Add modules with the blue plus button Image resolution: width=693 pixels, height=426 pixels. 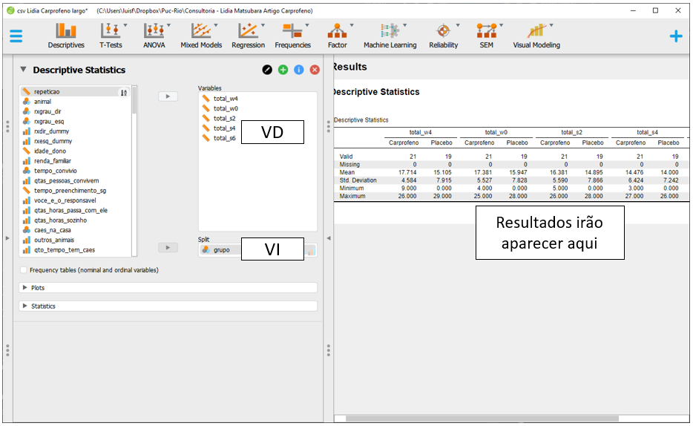pyautogui.click(x=675, y=36)
